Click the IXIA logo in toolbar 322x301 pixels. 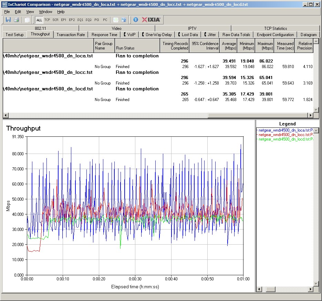tap(151, 20)
